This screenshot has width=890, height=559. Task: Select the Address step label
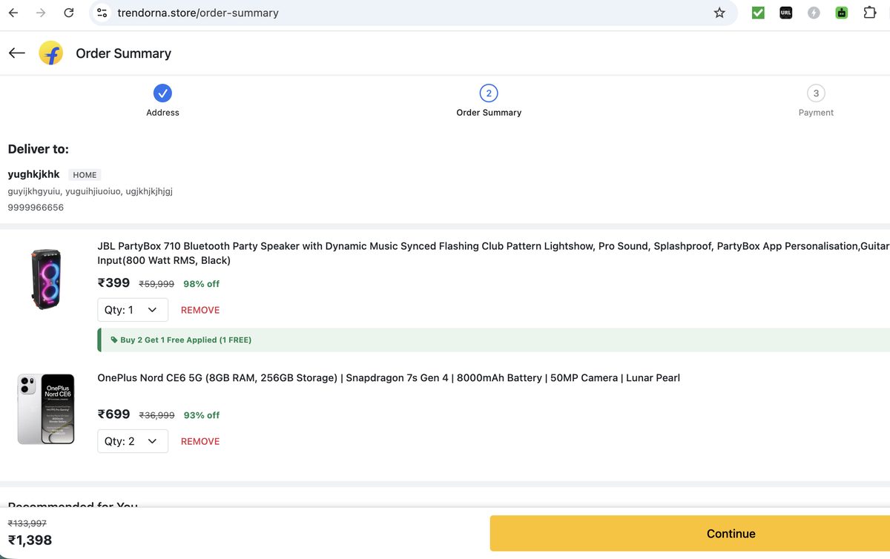pos(162,113)
